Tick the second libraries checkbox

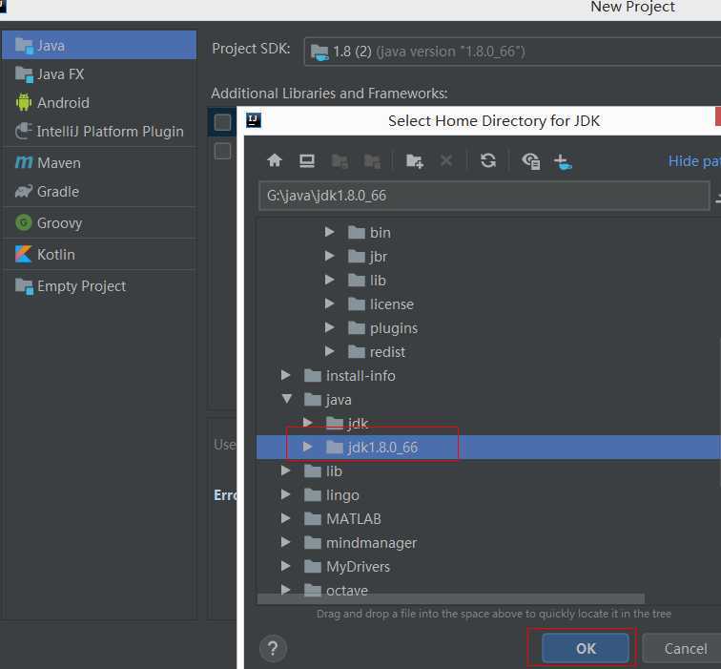222,151
